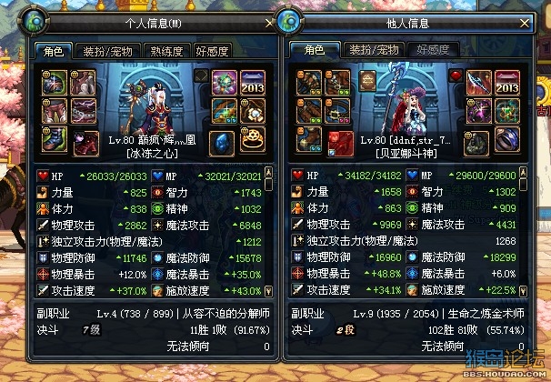Click the green orb emblem of 个人信息 window
This screenshot has width=551, height=382.
(35, 22)
